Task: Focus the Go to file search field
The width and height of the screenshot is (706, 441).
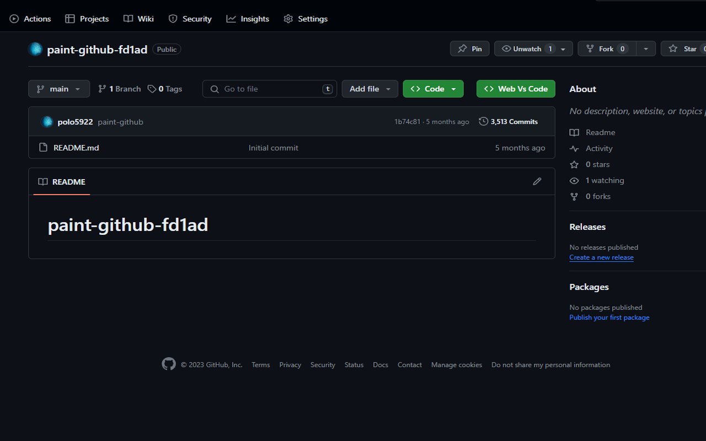Action: 270,89
